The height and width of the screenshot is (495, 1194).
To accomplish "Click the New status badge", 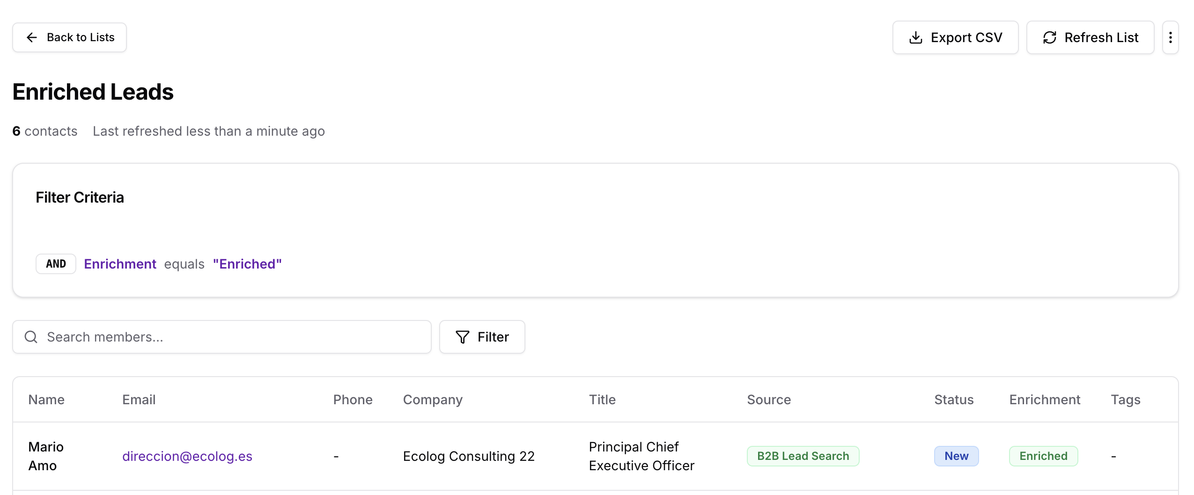I will coord(956,456).
